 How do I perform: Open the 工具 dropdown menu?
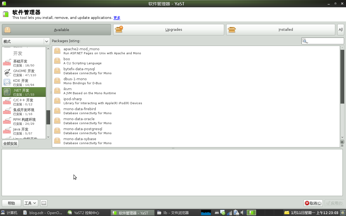30,203
